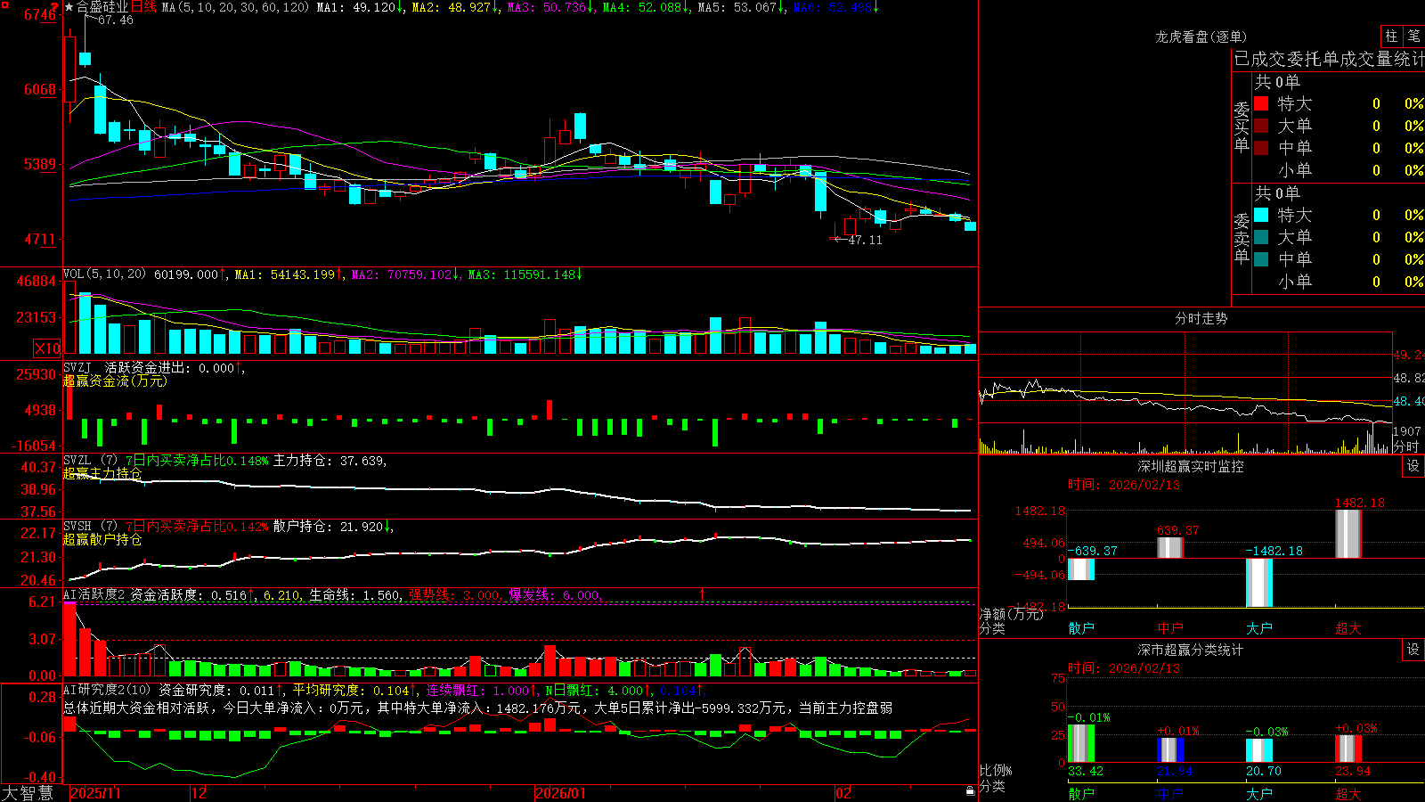Select the 中户 bar showing 639.37

[1170, 548]
